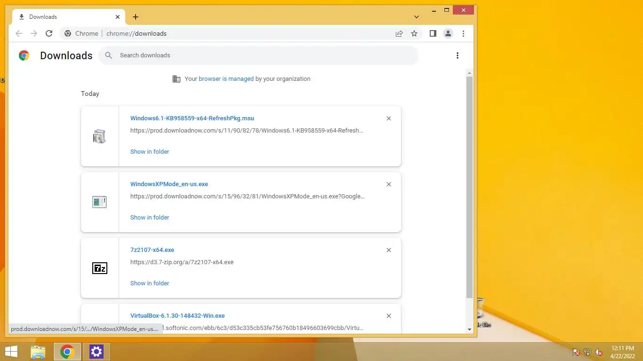Show 7z2107-x64.exe in folder
Image resolution: width=643 pixels, height=361 pixels.
150,283
